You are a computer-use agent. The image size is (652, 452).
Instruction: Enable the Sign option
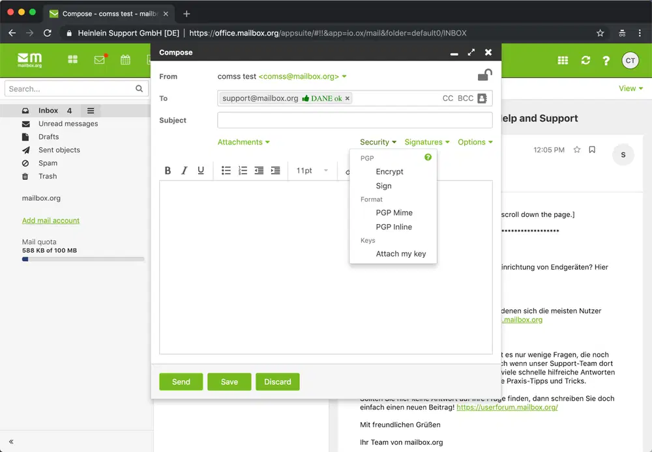point(383,186)
